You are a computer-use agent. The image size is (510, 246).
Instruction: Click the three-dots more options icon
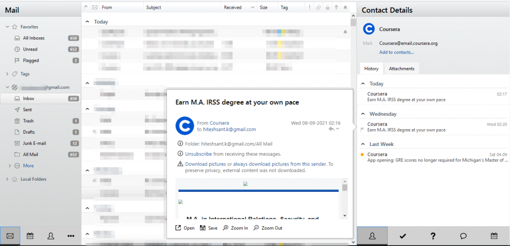(71, 236)
